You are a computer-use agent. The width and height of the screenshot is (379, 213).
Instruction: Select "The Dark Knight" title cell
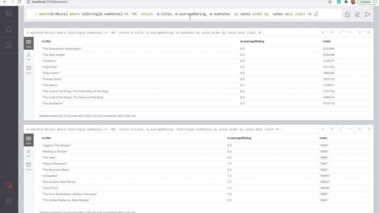coord(54,55)
